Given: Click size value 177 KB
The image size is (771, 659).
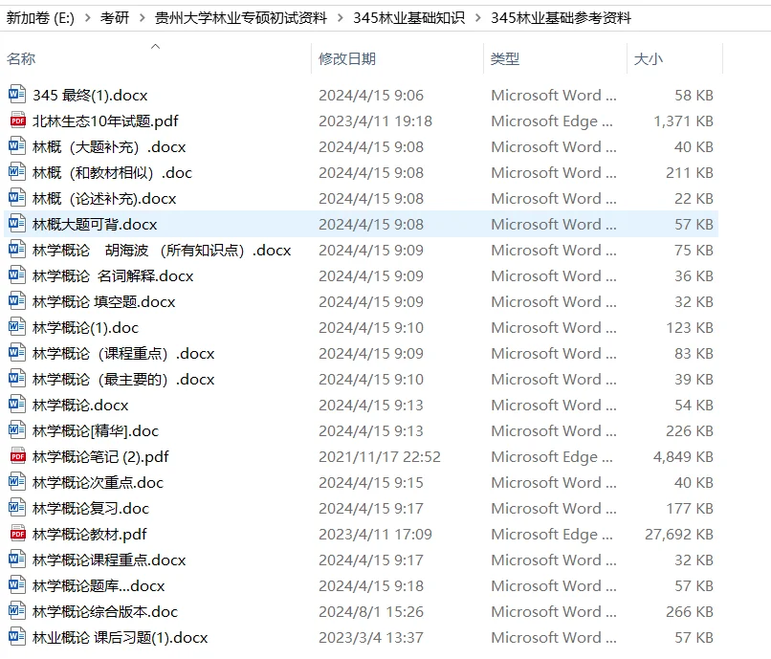Looking at the screenshot, I should (690, 509).
